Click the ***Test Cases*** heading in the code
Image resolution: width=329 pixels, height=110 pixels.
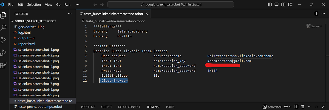click(x=109, y=46)
